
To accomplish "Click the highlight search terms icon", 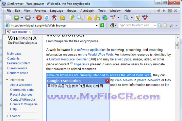I will [166, 25].
